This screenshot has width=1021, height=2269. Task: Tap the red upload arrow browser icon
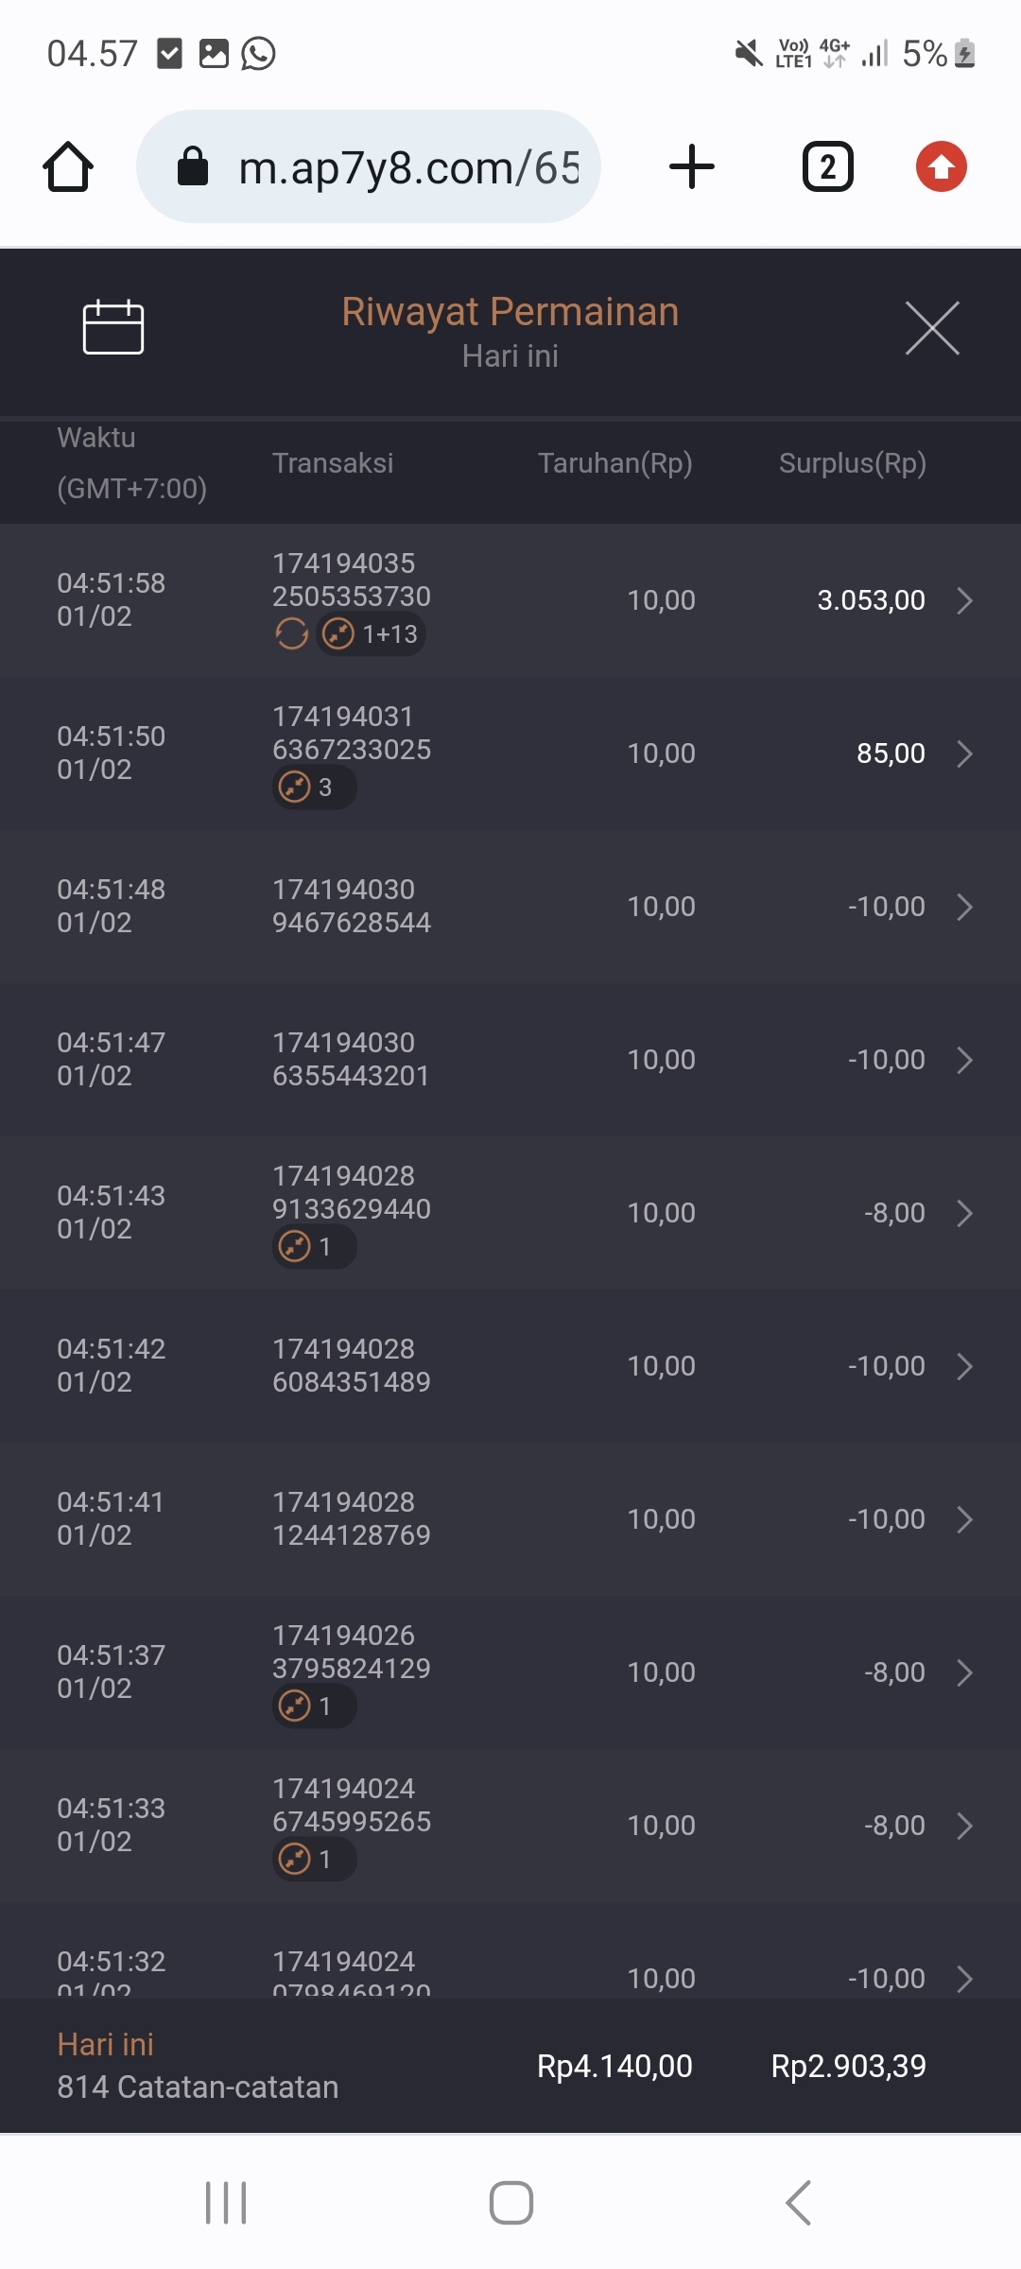(941, 167)
